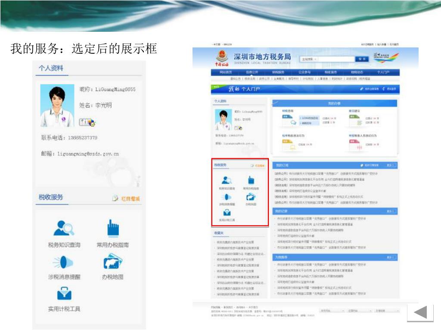441x330 pixels.
Task: Open 办税地图 map icon in the enlarged panel
Action: (x=112, y=262)
